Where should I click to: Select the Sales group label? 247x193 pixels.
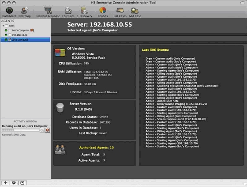point(11,26)
